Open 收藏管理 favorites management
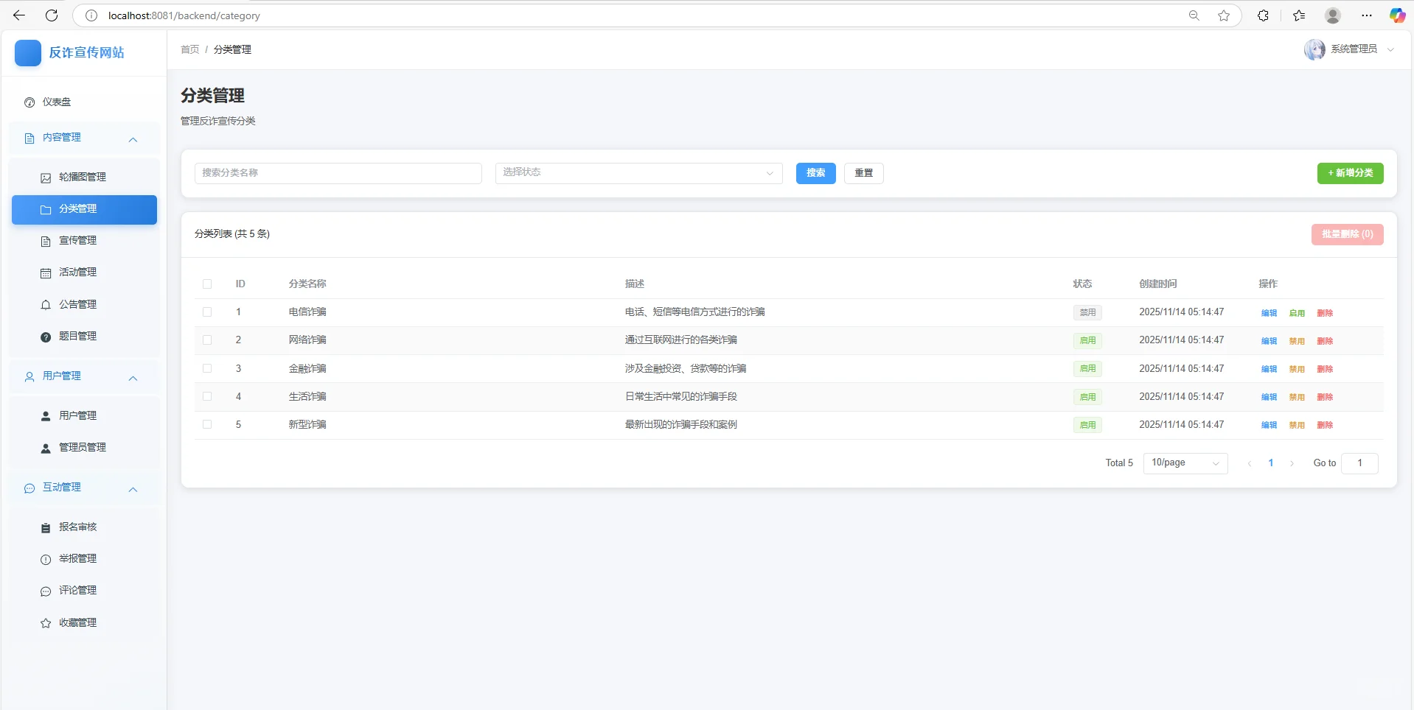This screenshot has height=710, width=1414. pos(77,622)
